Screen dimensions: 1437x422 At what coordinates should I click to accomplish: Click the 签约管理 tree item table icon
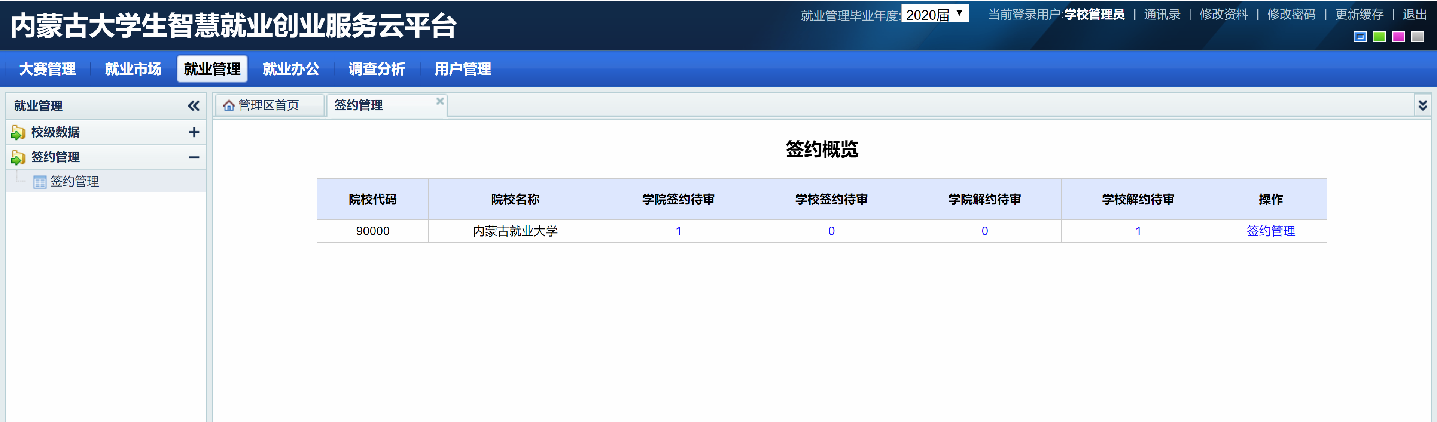click(x=40, y=182)
